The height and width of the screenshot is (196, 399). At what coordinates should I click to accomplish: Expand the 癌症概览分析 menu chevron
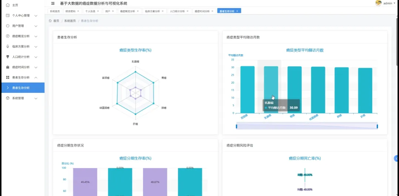pos(36,36)
